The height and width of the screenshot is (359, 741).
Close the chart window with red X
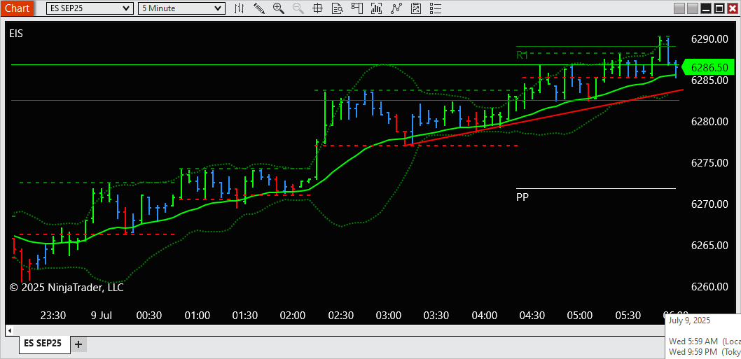733,8
